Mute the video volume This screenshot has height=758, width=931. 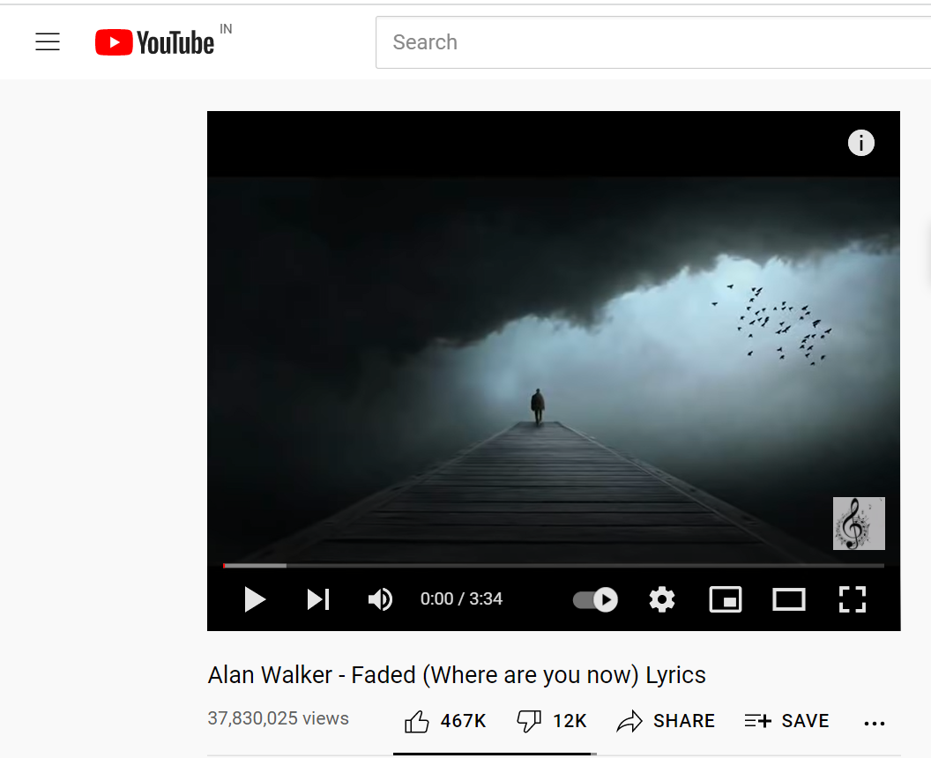tap(380, 599)
